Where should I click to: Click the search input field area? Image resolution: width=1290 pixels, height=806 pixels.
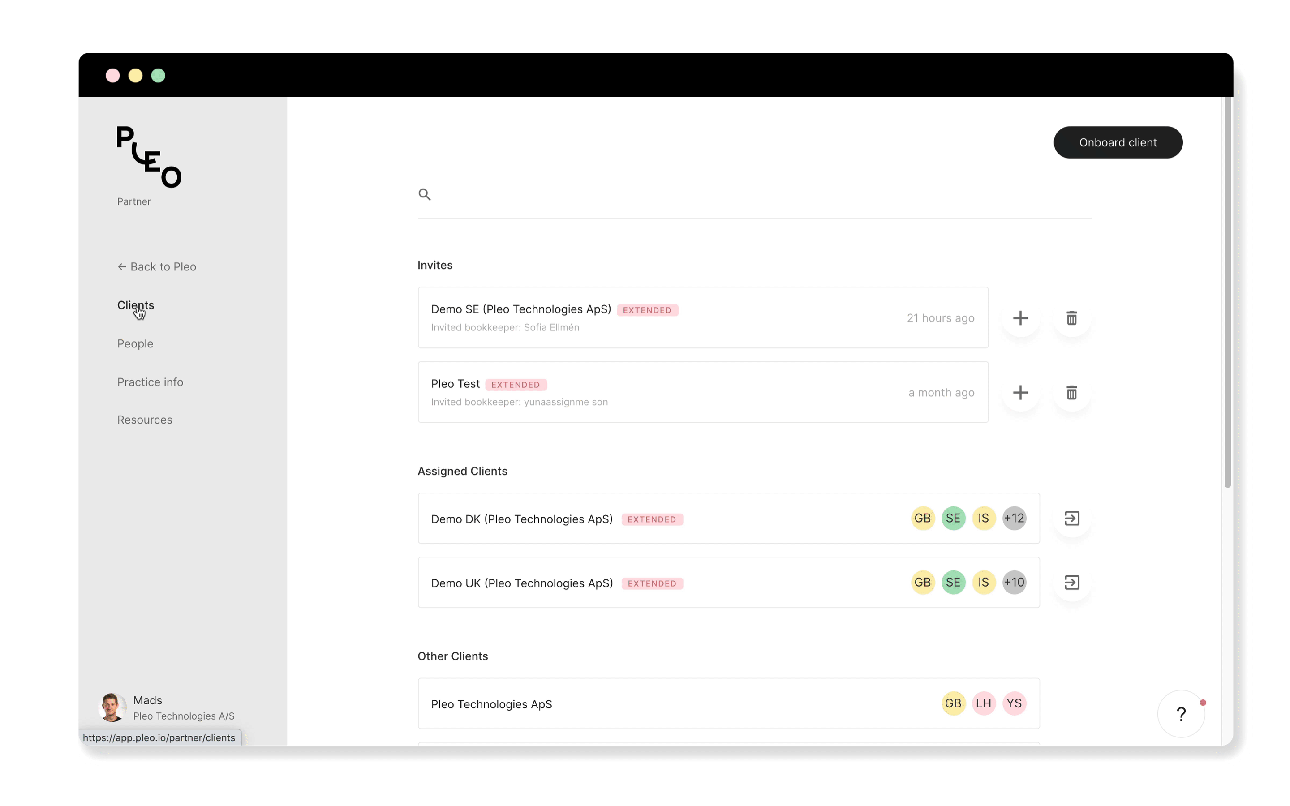[x=754, y=194]
